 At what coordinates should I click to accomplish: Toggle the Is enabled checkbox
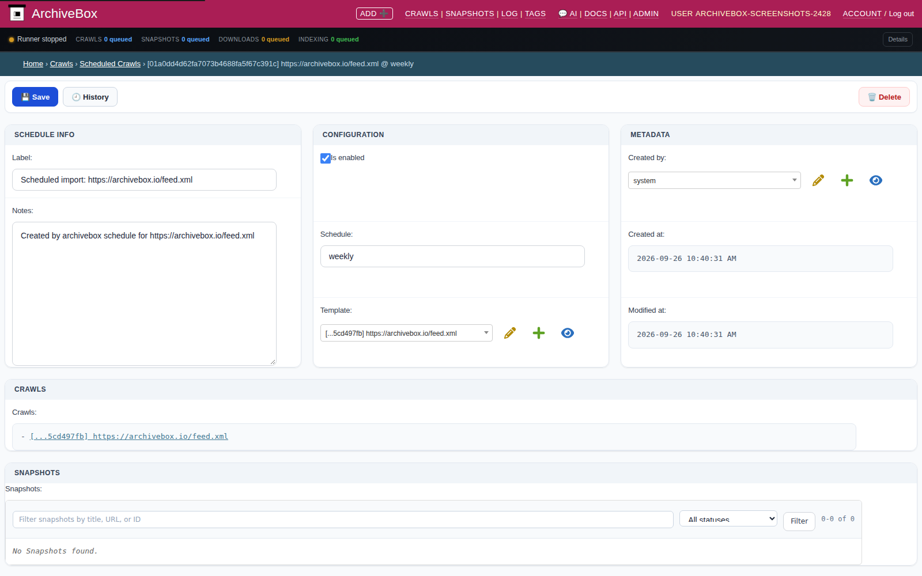326,158
